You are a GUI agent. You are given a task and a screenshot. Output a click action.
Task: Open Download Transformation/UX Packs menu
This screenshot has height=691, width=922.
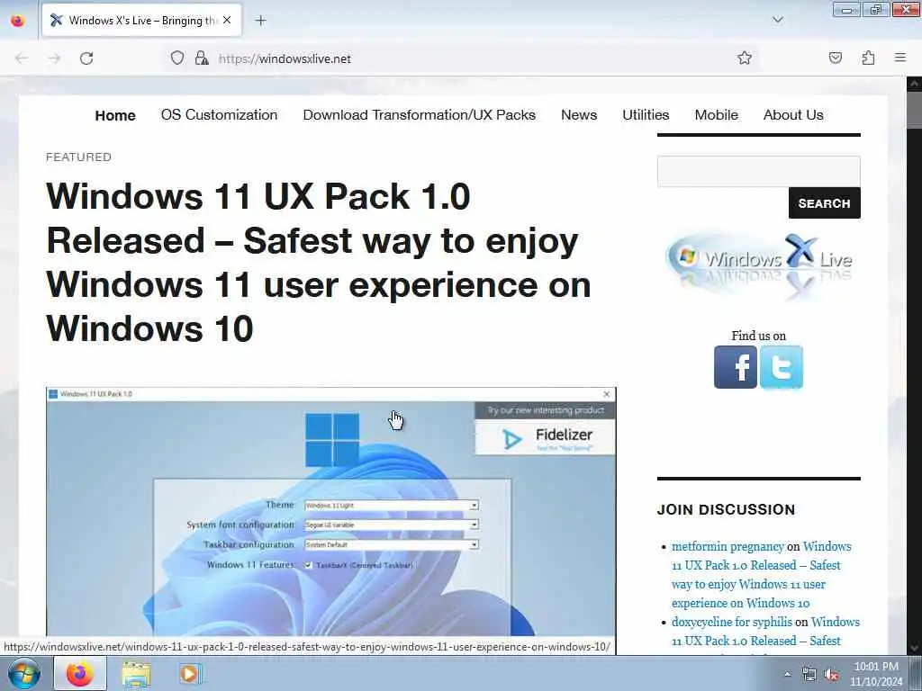click(420, 114)
